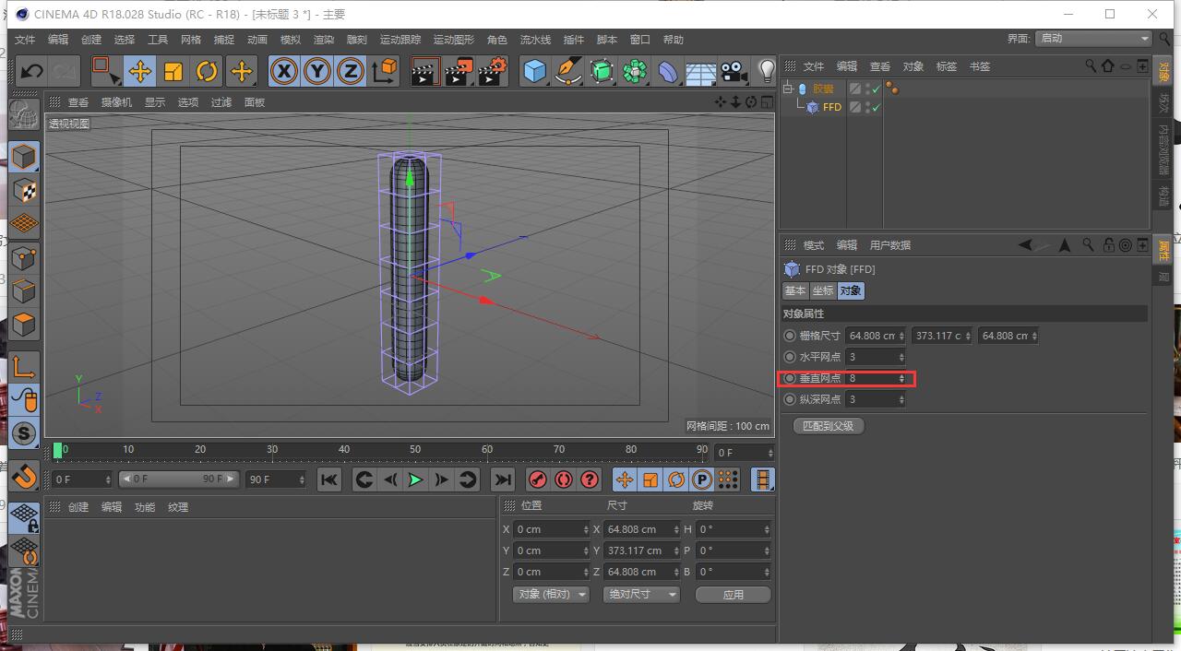Click the 匹配到父级 button
The height and width of the screenshot is (651, 1181).
829,426
